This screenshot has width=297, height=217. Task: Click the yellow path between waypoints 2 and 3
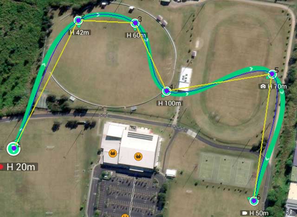tap(107, 22)
